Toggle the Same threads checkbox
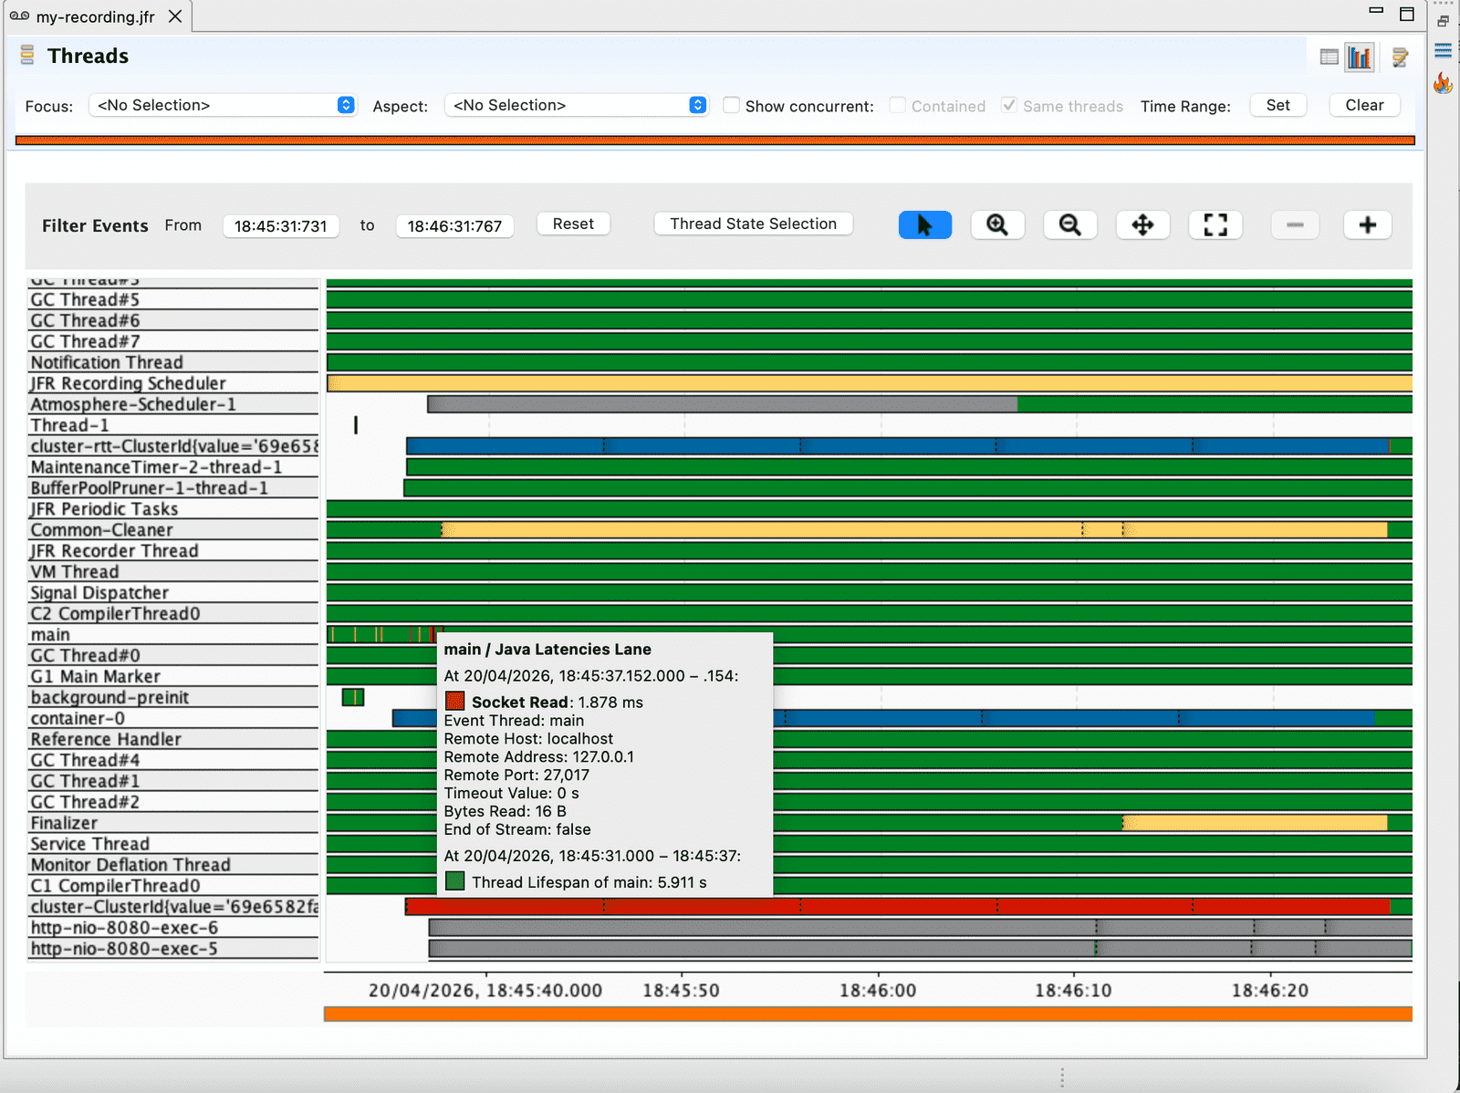This screenshot has width=1460, height=1093. [1009, 106]
